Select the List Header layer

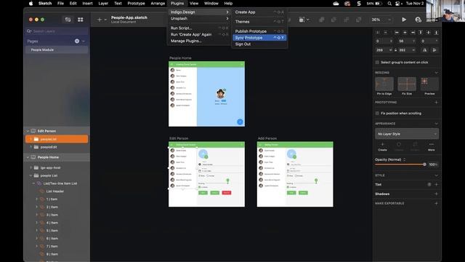pyautogui.click(x=55, y=191)
